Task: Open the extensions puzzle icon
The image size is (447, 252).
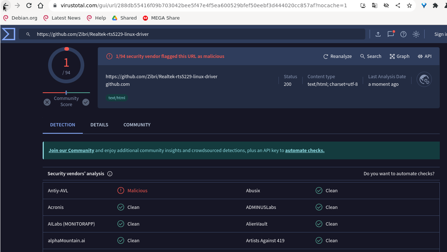Action: [x=435, y=5]
